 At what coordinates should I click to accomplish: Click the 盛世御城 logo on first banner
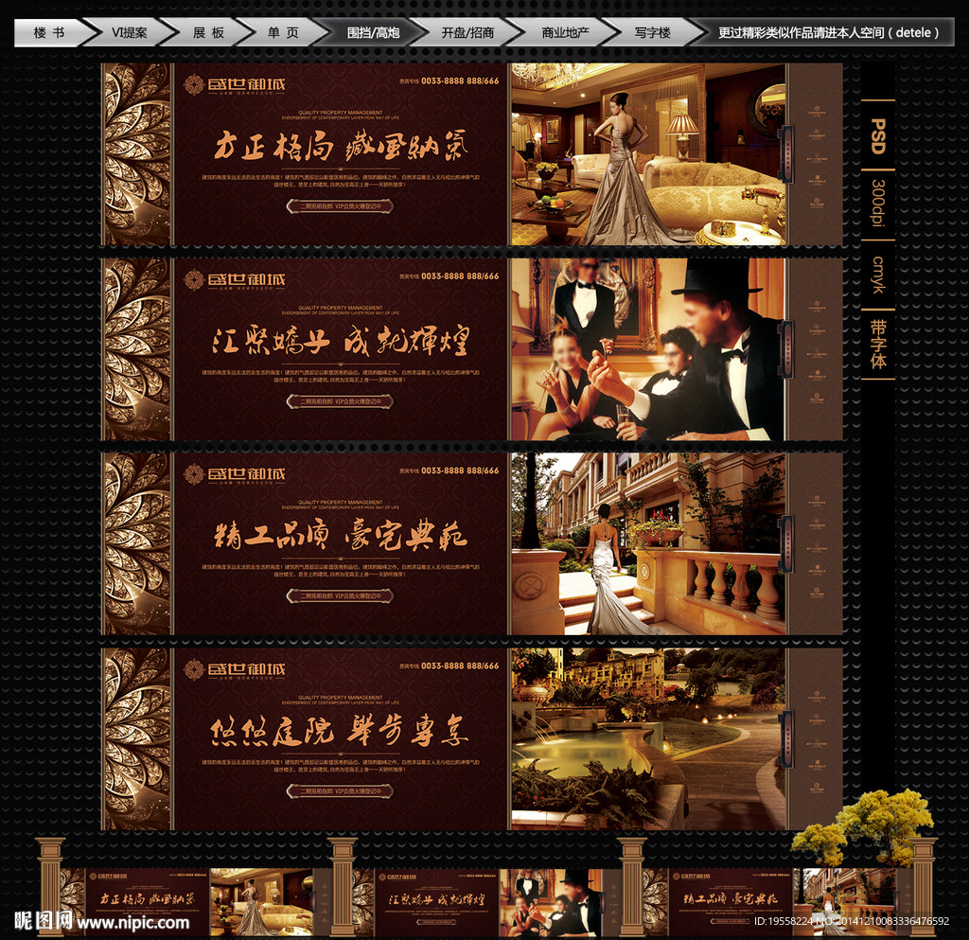pos(235,84)
